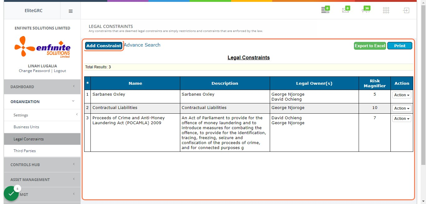The width and height of the screenshot is (426, 204).
Task: Open Business Units menu item
Action: click(x=42, y=127)
